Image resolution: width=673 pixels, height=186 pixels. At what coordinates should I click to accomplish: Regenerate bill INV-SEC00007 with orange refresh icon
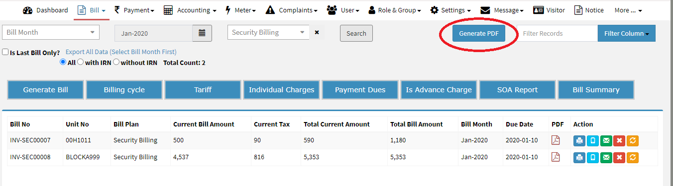[633, 141]
